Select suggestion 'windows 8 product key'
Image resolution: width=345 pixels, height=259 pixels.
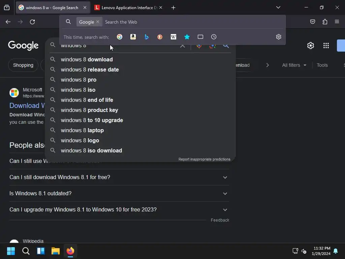tap(140, 110)
